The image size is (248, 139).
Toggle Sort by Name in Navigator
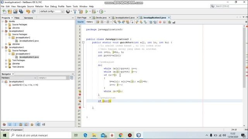(38, 124)
